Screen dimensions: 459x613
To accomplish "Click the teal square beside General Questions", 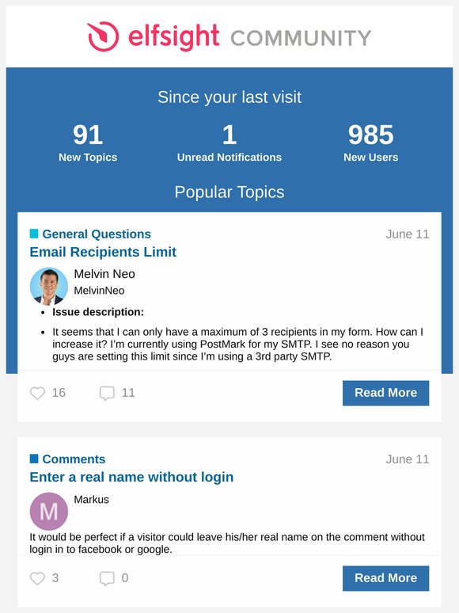I will pyautogui.click(x=34, y=234).
